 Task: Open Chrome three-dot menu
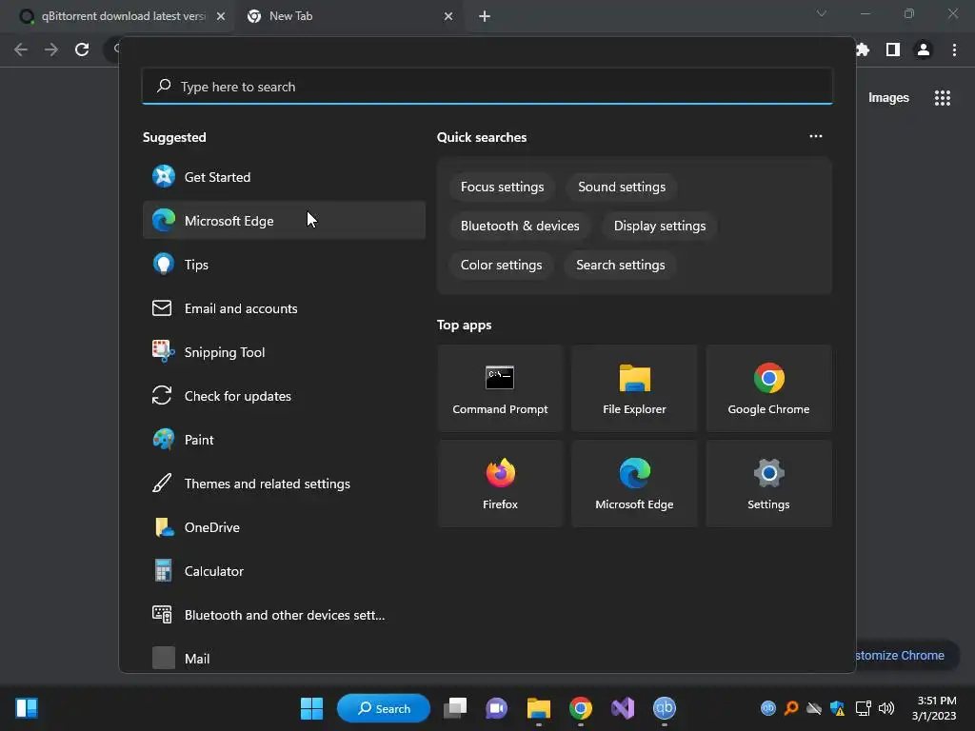pyautogui.click(x=954, y=49)
